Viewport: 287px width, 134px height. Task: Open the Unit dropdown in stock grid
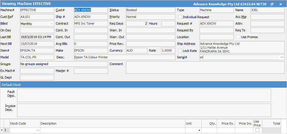[x=199, y=130]
